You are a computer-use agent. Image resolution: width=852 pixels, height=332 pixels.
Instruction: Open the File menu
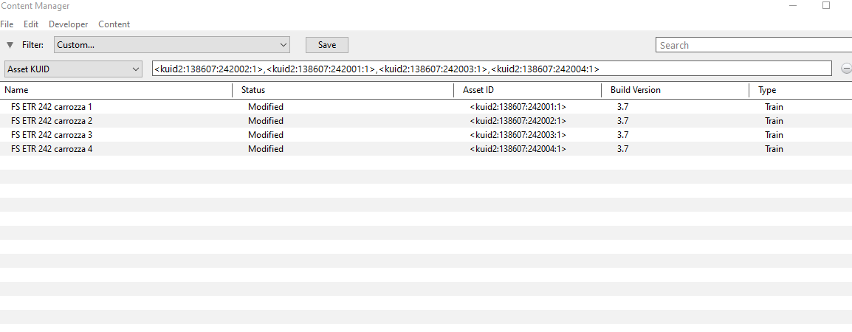pyautogui.click(x=7, y=24)
